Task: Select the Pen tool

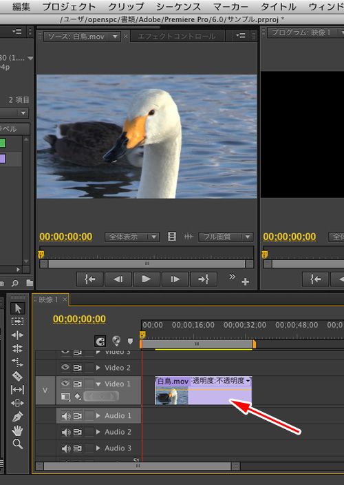Action: pyautogui.click(x=18, y=417)
